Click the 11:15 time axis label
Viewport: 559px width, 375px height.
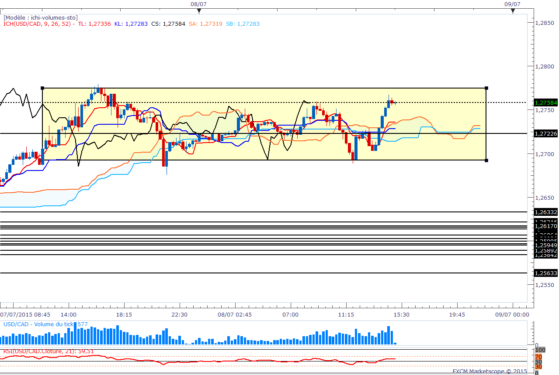(346, 314)
